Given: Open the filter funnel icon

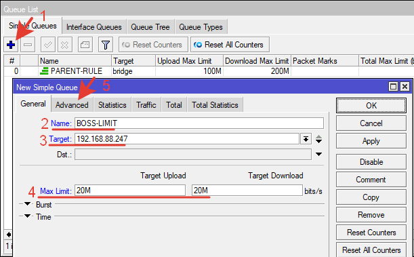Looking at the screenshot, I should (106, 45).
